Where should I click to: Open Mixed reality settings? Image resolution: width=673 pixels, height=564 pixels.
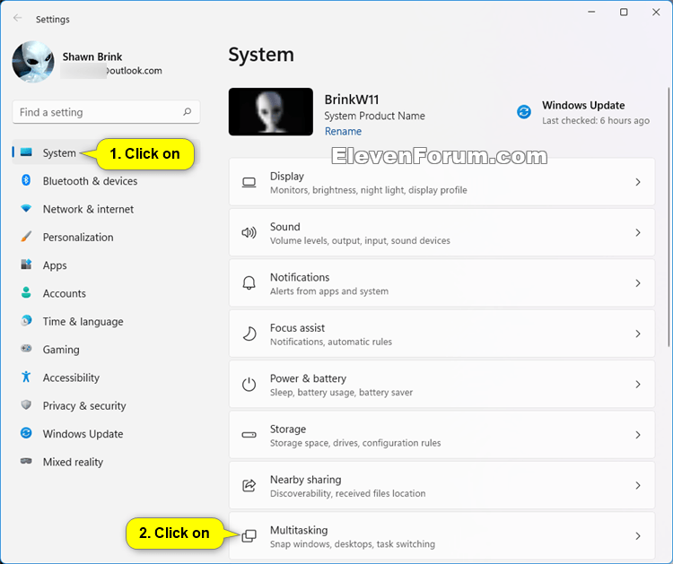tap(106, 462)
